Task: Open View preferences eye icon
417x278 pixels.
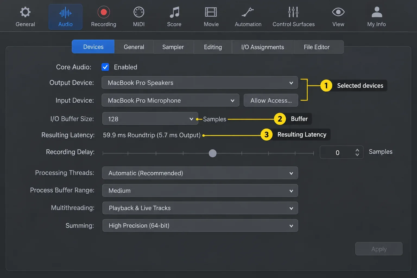Action: click(x=338, y=12)
